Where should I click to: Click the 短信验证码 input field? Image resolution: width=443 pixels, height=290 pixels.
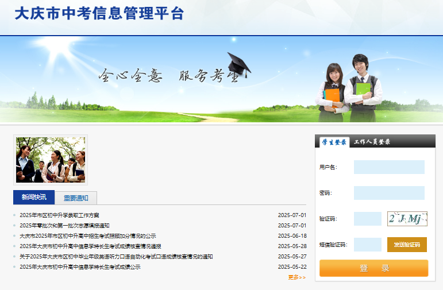(367, 245)
